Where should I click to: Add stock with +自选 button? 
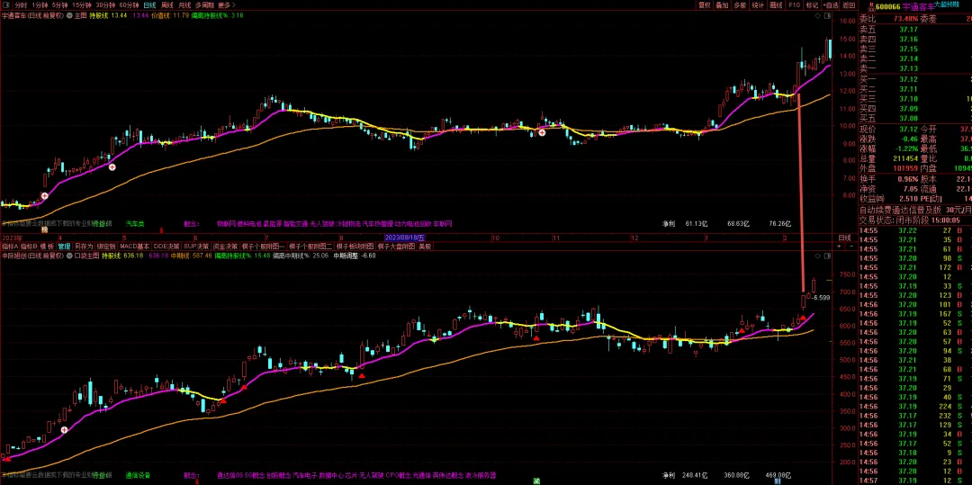click(831, 5)
